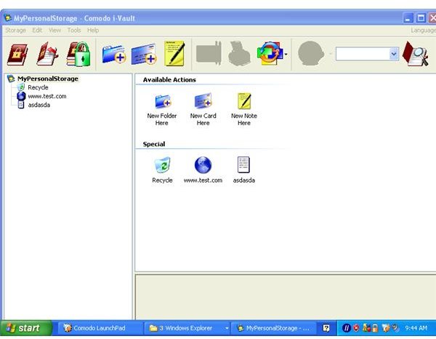The image size is (436, 339).
Task: Click the red shield system tray icon
Action: pos(357,328)
